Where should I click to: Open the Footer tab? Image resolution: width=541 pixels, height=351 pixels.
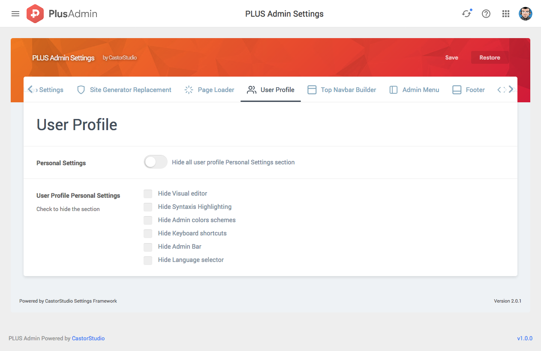coord(469,90)
